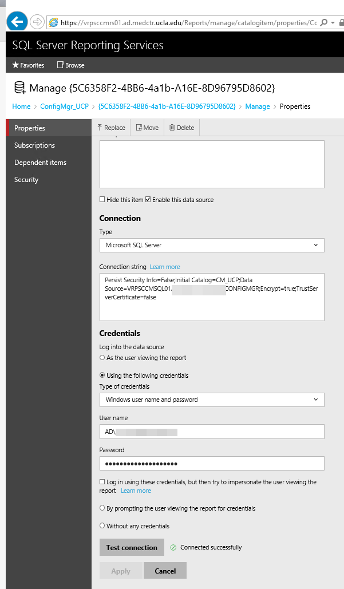Open the Type of credentials dropdown
The height and width of the screenshot is (589, 344).
[x=212, y=400]
